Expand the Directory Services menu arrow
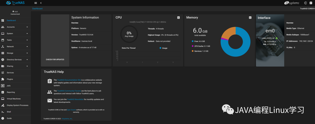Image resolution: width=315 pixels, height=124 pixels. (x=27, y=60)
